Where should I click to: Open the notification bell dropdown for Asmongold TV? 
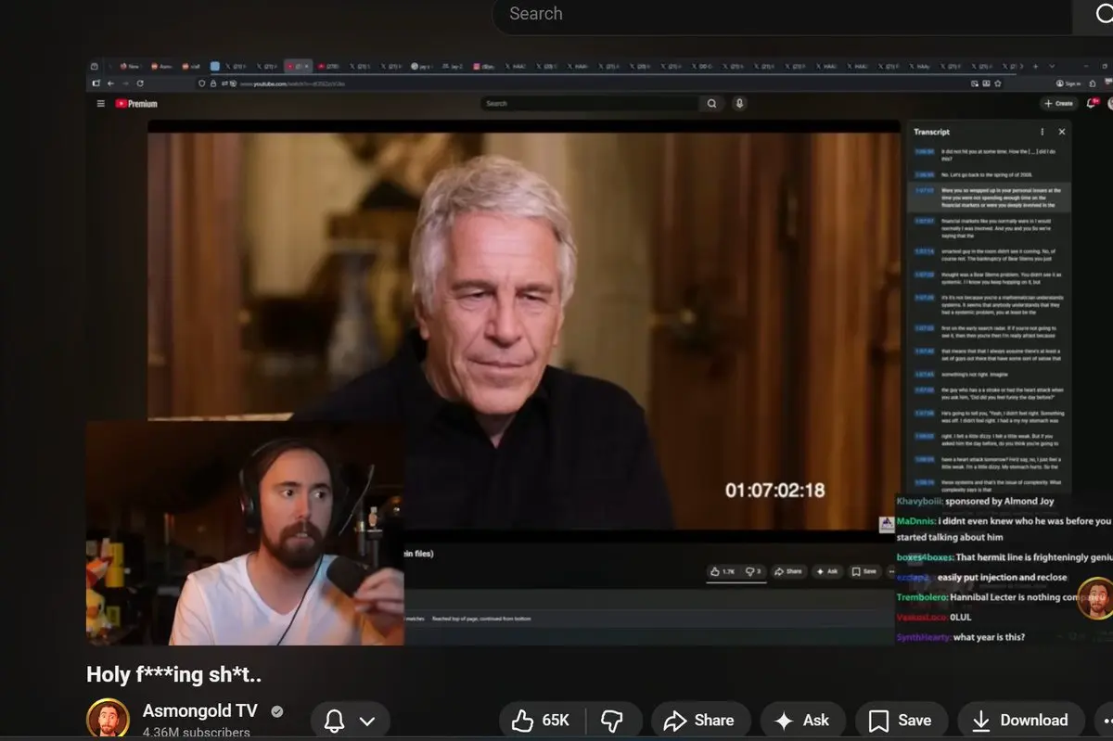[350, 721]
